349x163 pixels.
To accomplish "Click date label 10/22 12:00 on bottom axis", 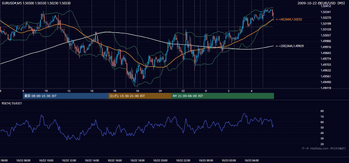I will 69,161.
